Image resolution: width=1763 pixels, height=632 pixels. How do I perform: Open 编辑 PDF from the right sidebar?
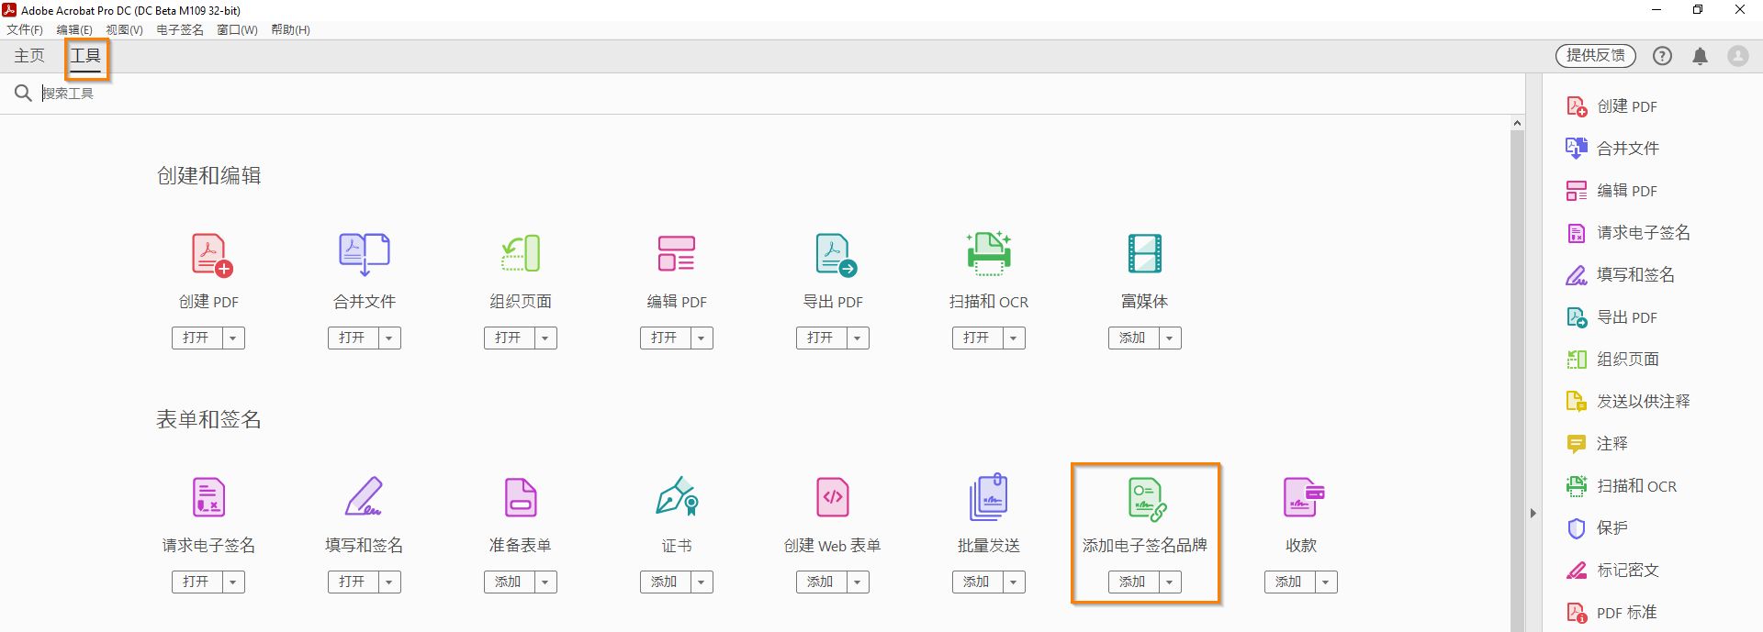coord(1612,191)
